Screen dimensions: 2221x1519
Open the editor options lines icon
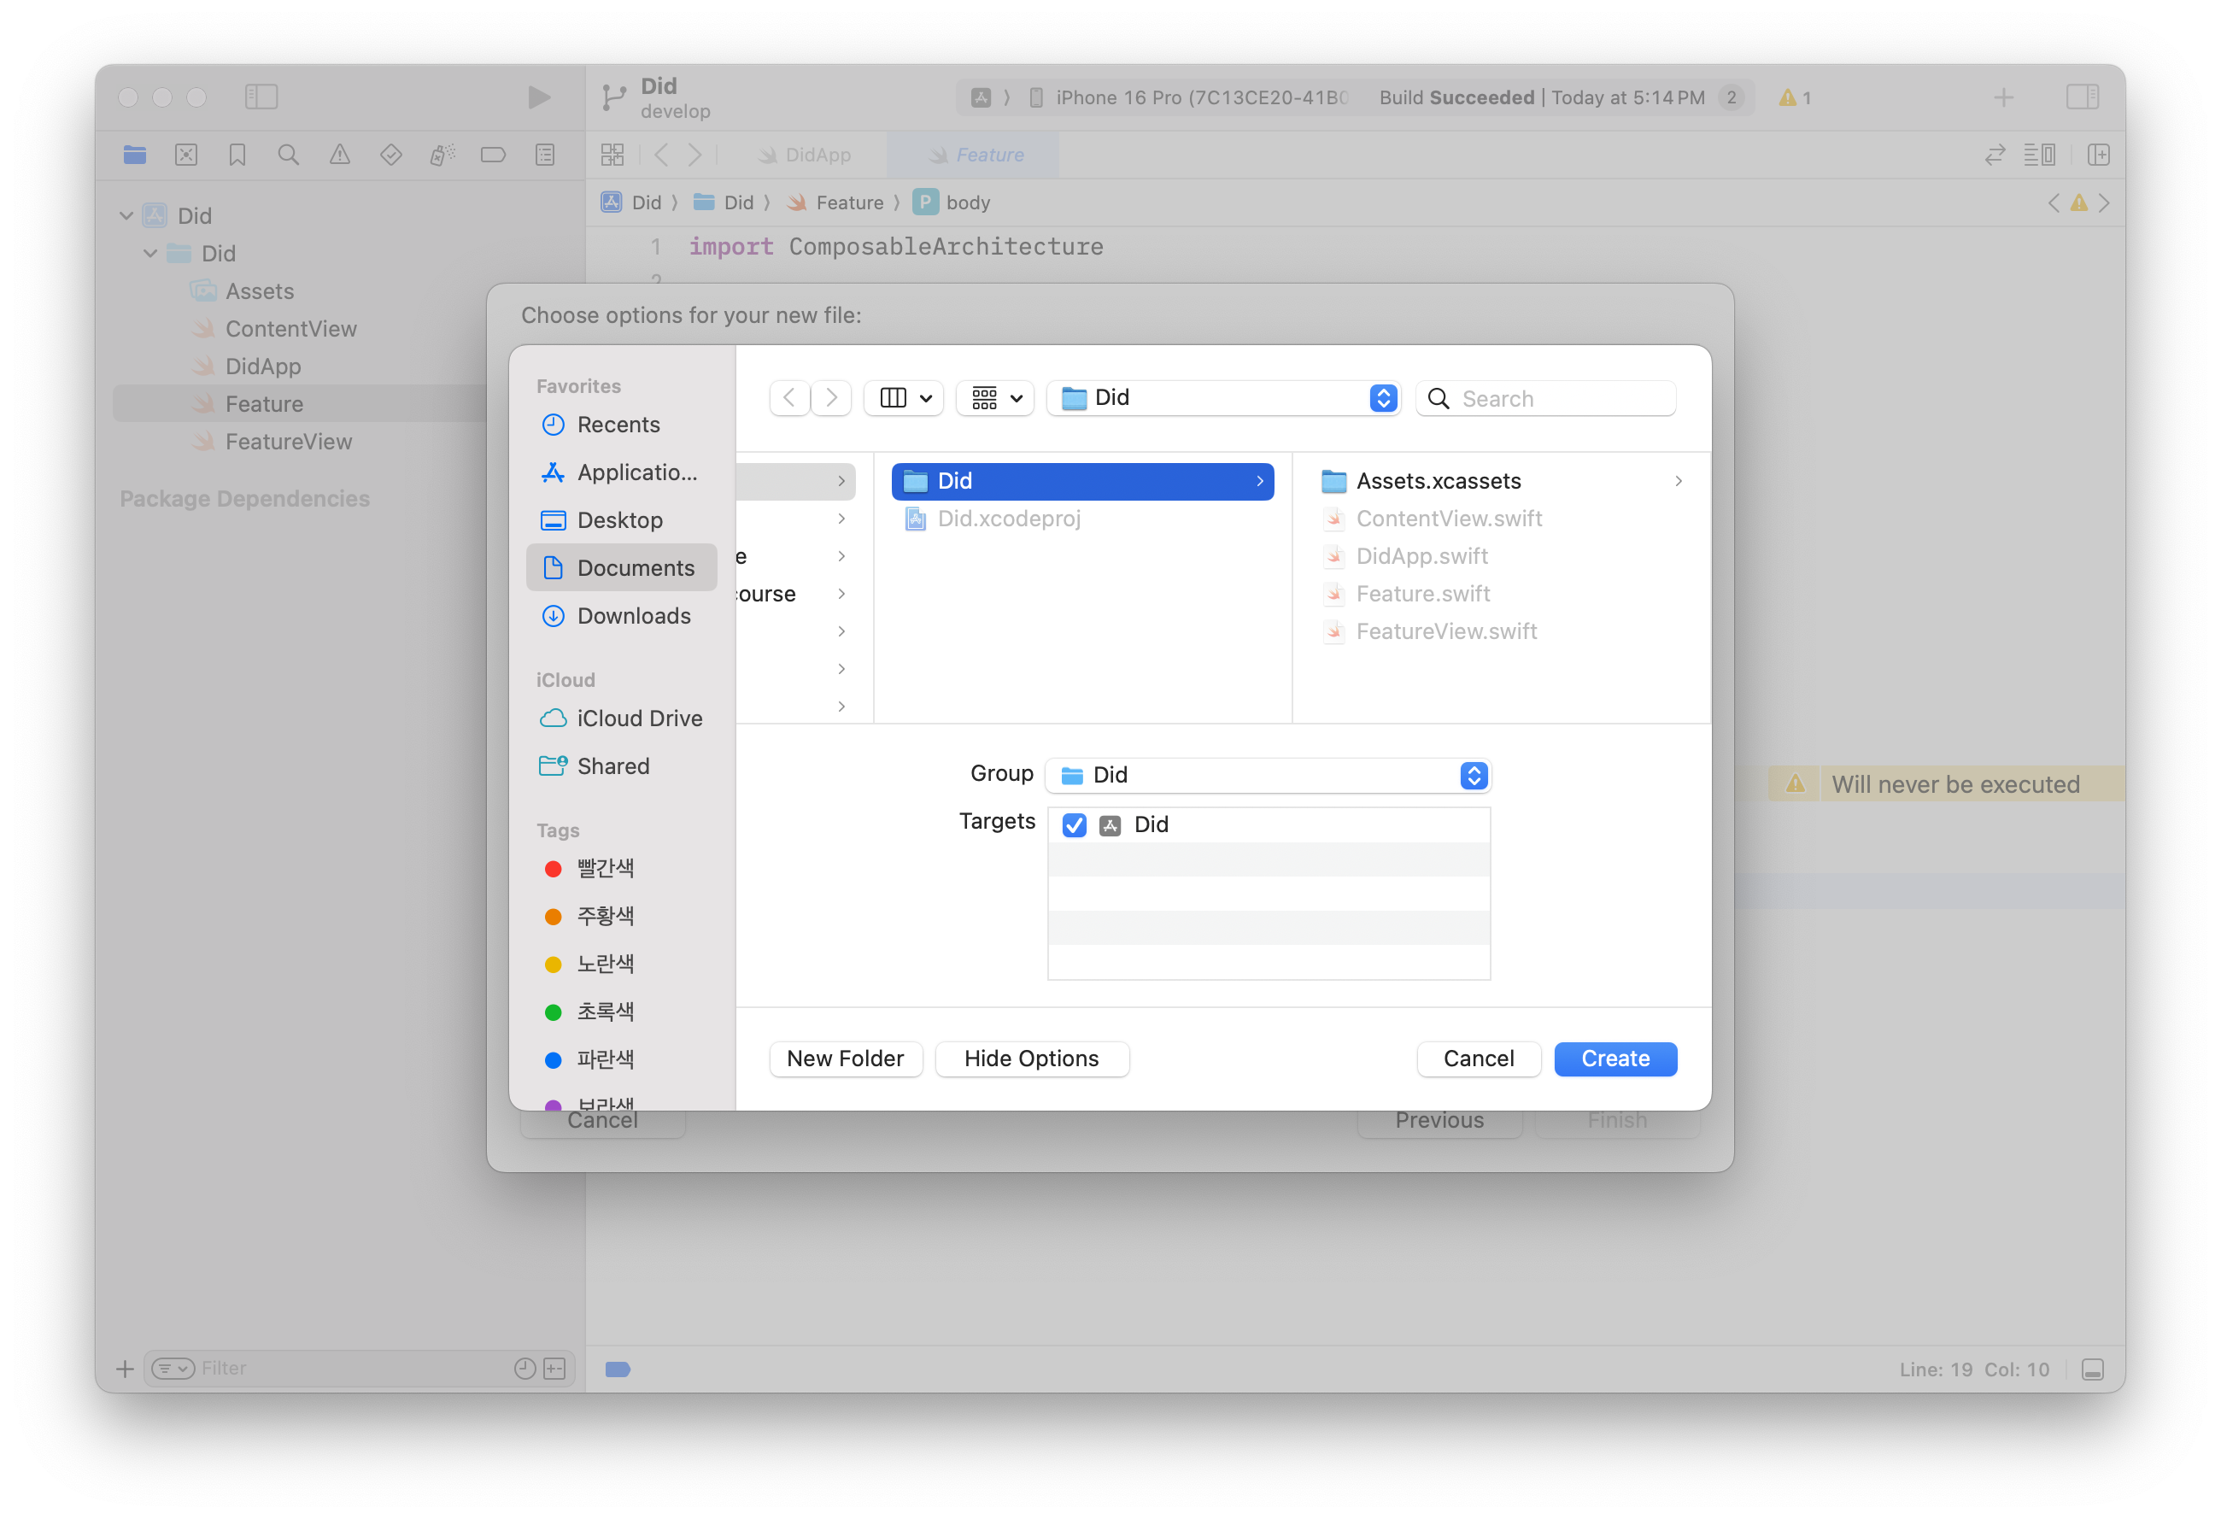[x=2039, y=154]
